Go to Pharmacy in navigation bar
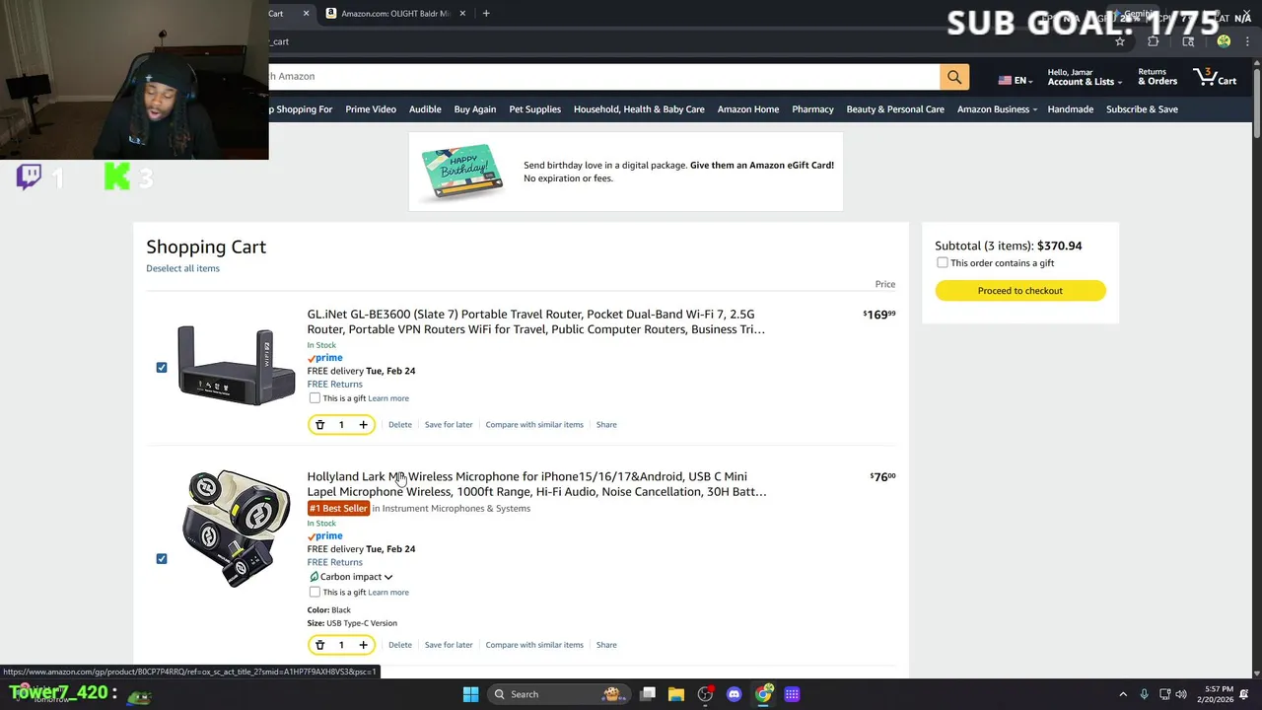 [x=812, y=109]
